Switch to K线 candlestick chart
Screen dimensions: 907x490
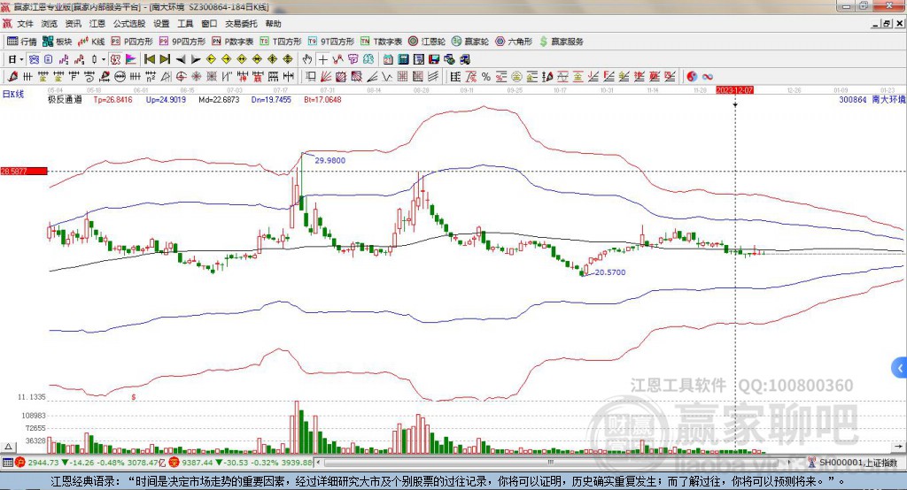pyautogui.click(x=91, y=42)
